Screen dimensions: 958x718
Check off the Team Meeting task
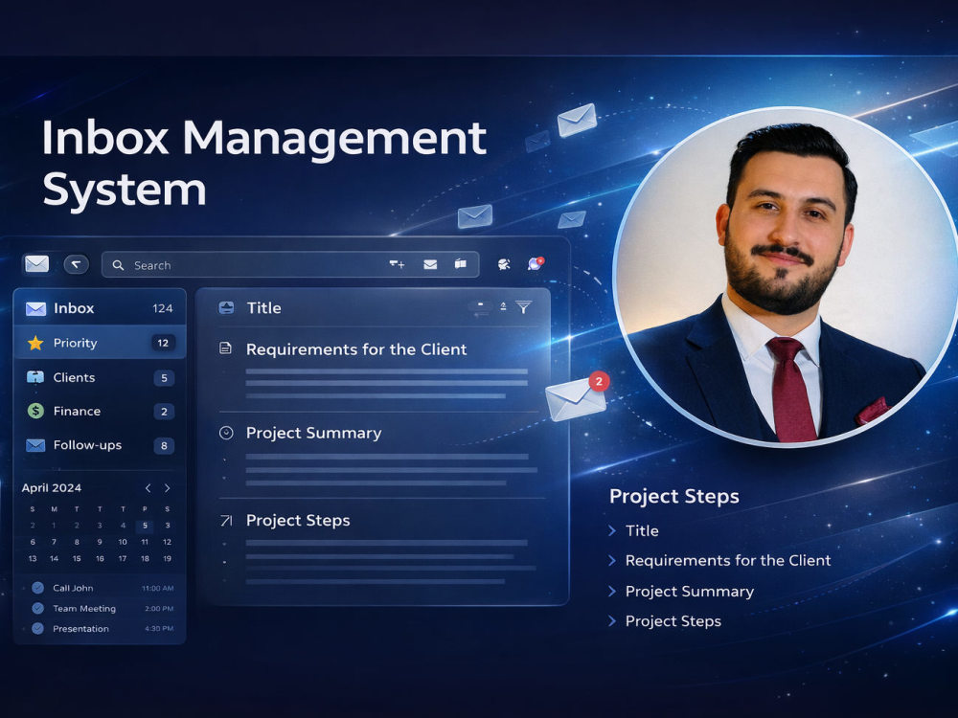[x=38, y=608]
